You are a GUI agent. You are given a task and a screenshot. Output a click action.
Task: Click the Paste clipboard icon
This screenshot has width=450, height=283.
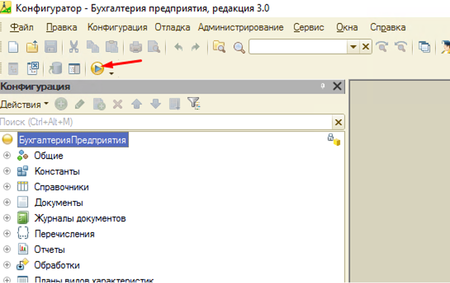point(111,47)
